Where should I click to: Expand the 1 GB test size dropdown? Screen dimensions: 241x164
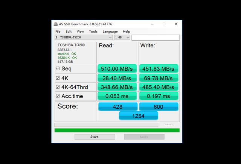pyautogui.click(x=122, y=37)
